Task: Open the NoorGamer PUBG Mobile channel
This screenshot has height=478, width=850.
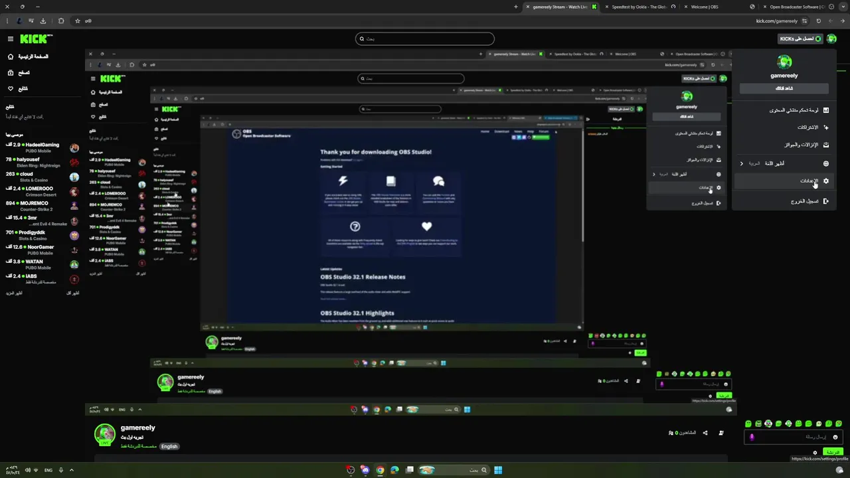Action: [42, 250]
